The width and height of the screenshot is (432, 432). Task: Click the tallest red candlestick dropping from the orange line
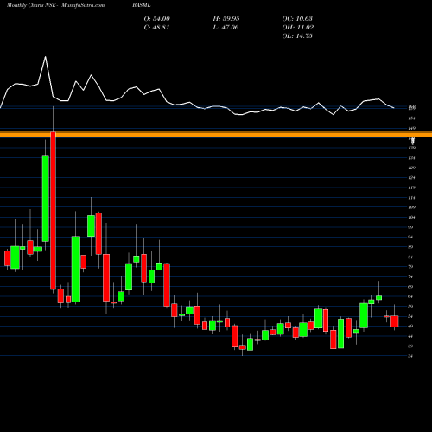click(x=53, y=211)
